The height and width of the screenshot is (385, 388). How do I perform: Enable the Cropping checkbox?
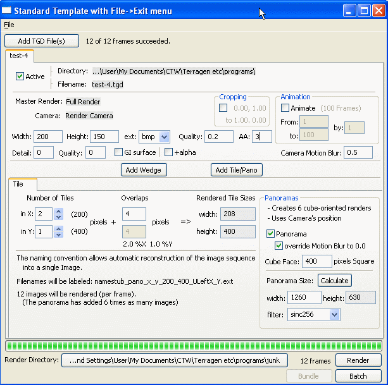(x=223, y=107)
